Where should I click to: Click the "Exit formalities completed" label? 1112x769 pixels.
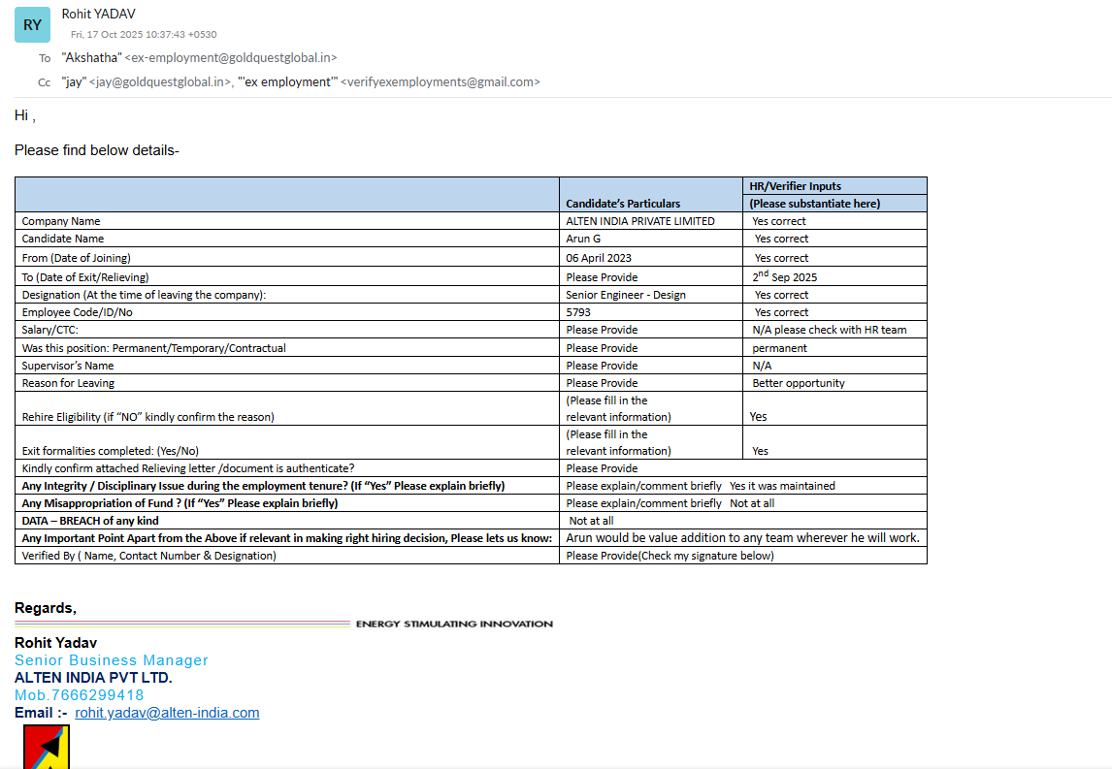[x=110, y=451]
